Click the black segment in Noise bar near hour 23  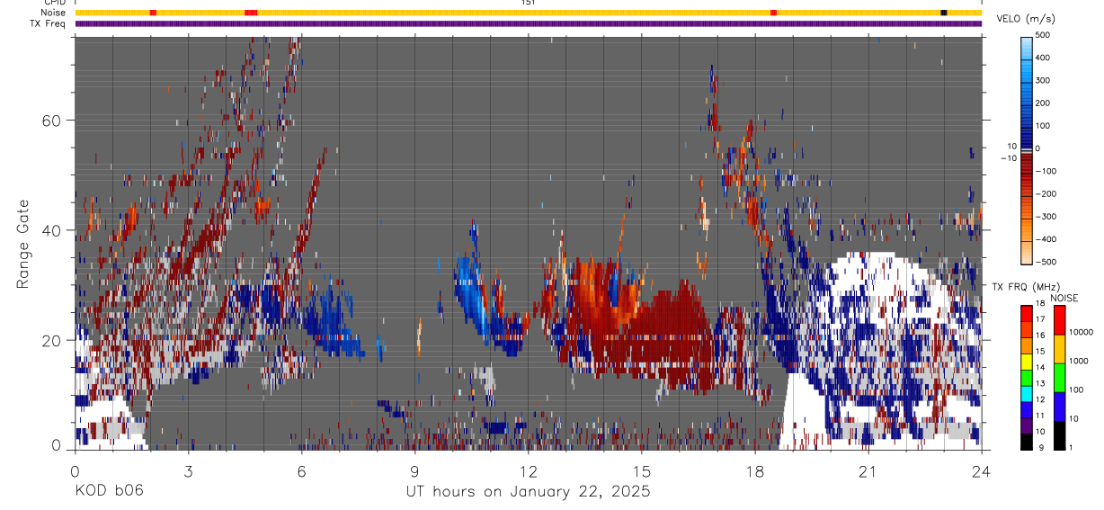coord(944,13)
